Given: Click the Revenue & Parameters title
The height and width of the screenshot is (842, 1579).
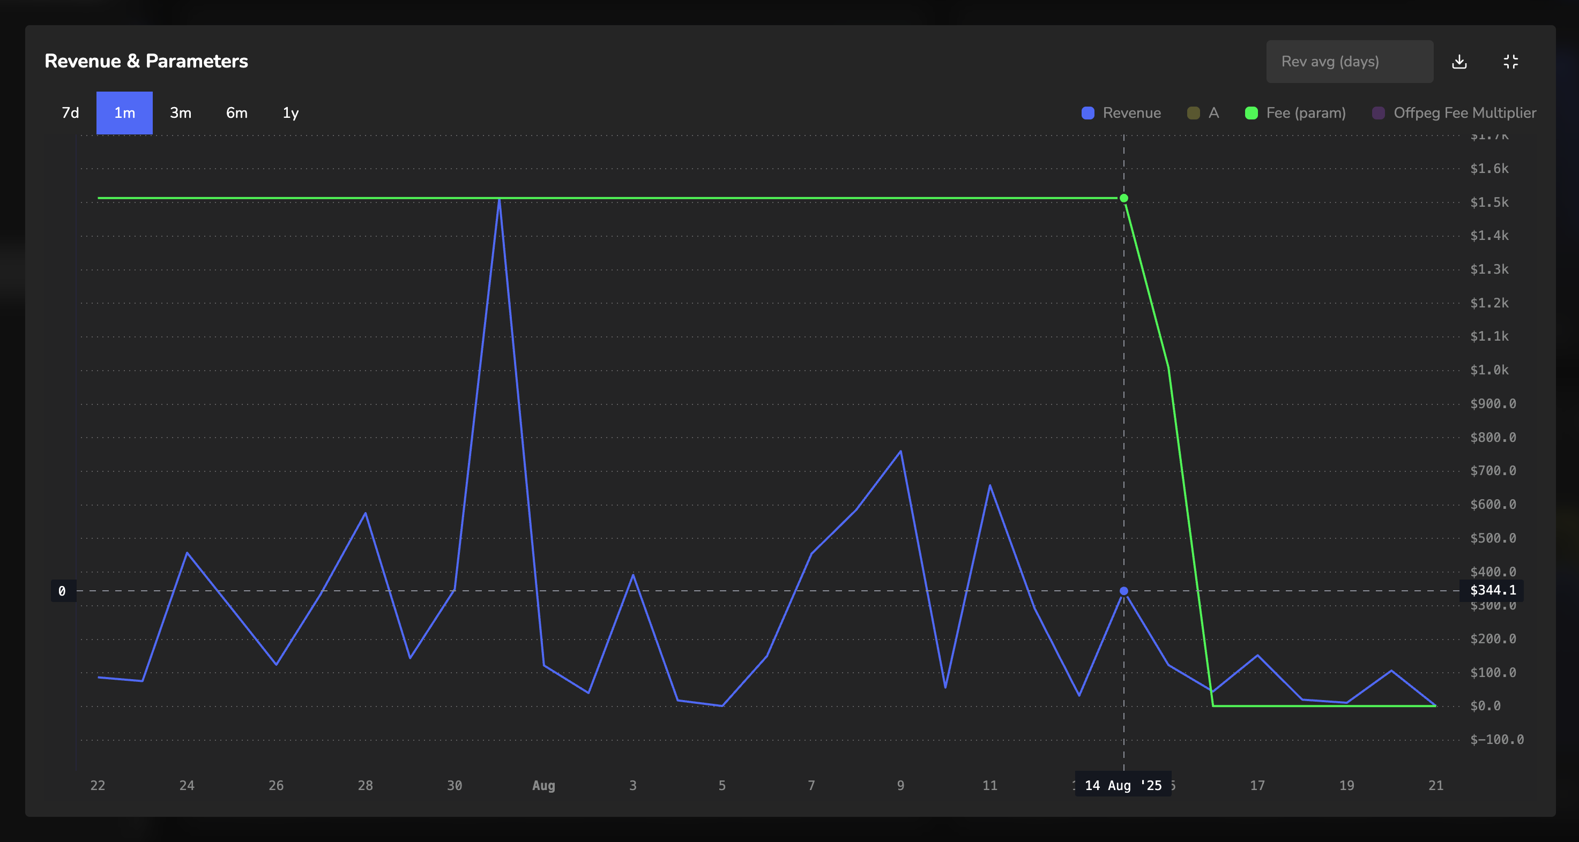Looking at the screenshot, I should [146, 61].
